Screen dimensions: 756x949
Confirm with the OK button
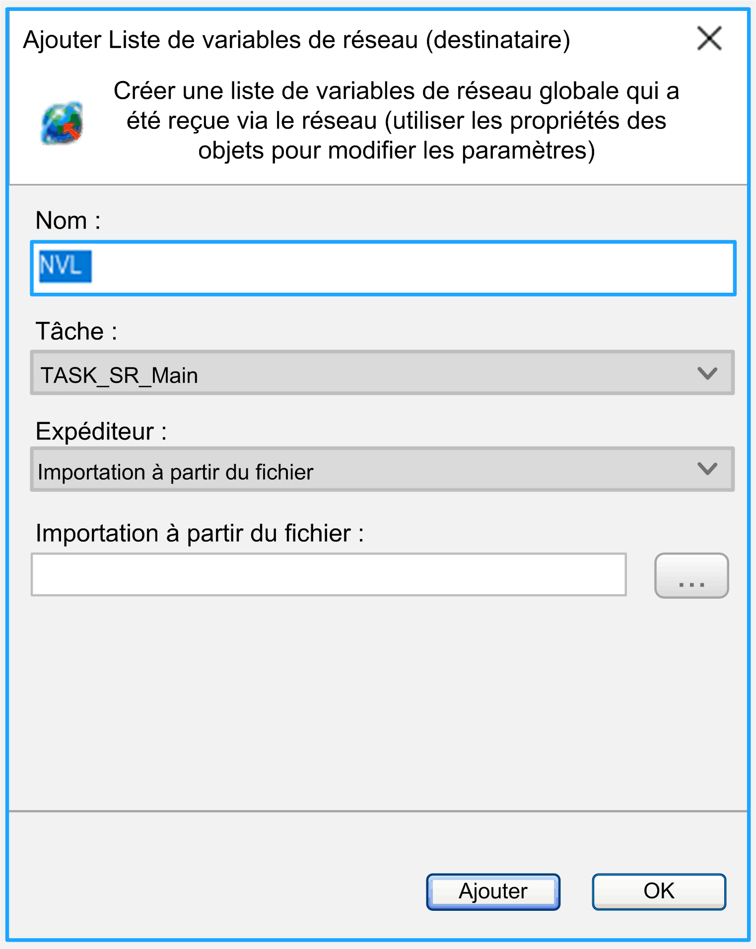tap(659, 891)
